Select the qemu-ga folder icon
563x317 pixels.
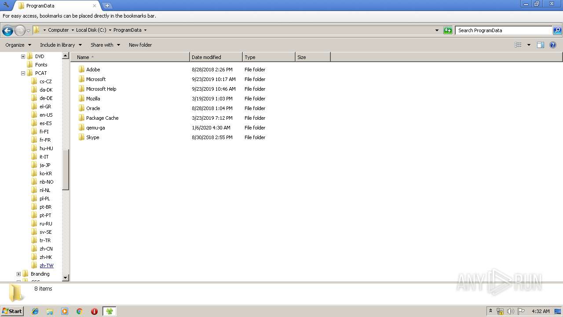pyautogui.click(x=81, y=128)
